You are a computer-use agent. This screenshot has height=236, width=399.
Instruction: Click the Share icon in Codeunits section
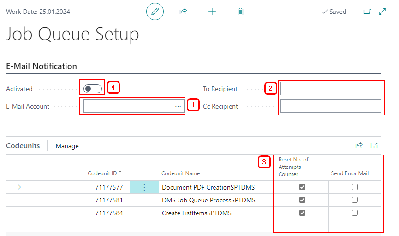click(359, 145)
